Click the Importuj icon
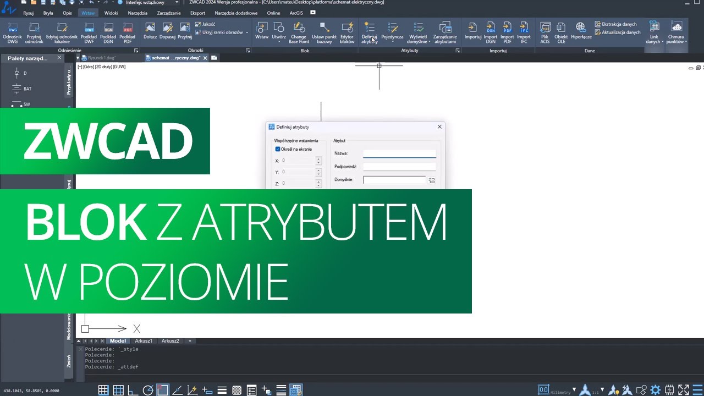The height and width of the screenshot is (396, 704). tap(473, 30)
